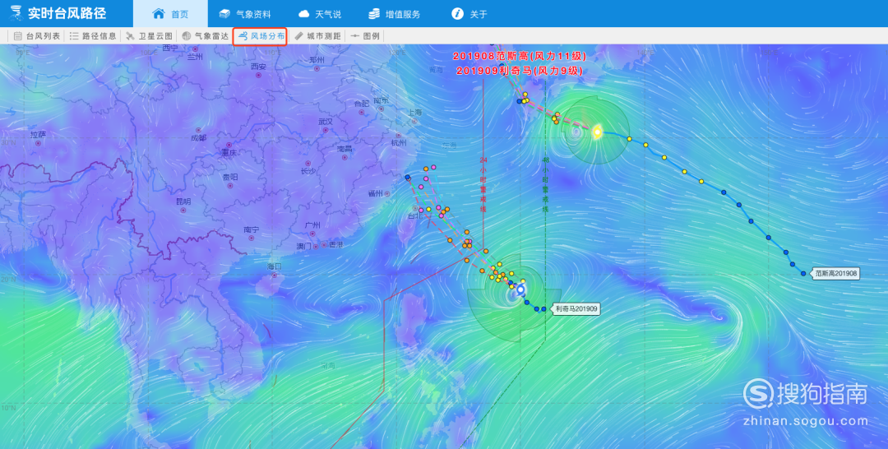
Task: Select the 范斯高201908 typhoon label
Action: click(x=835, y=274)
